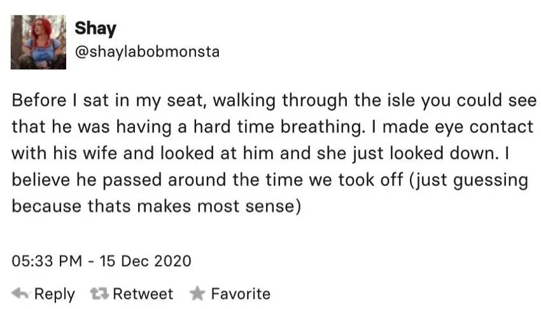Click the 15 Dec 2020 date

point(145,261)
